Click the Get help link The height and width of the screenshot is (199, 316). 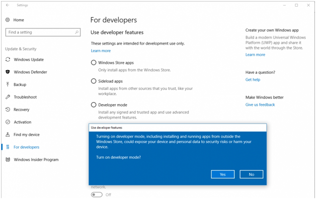[253, 79]
